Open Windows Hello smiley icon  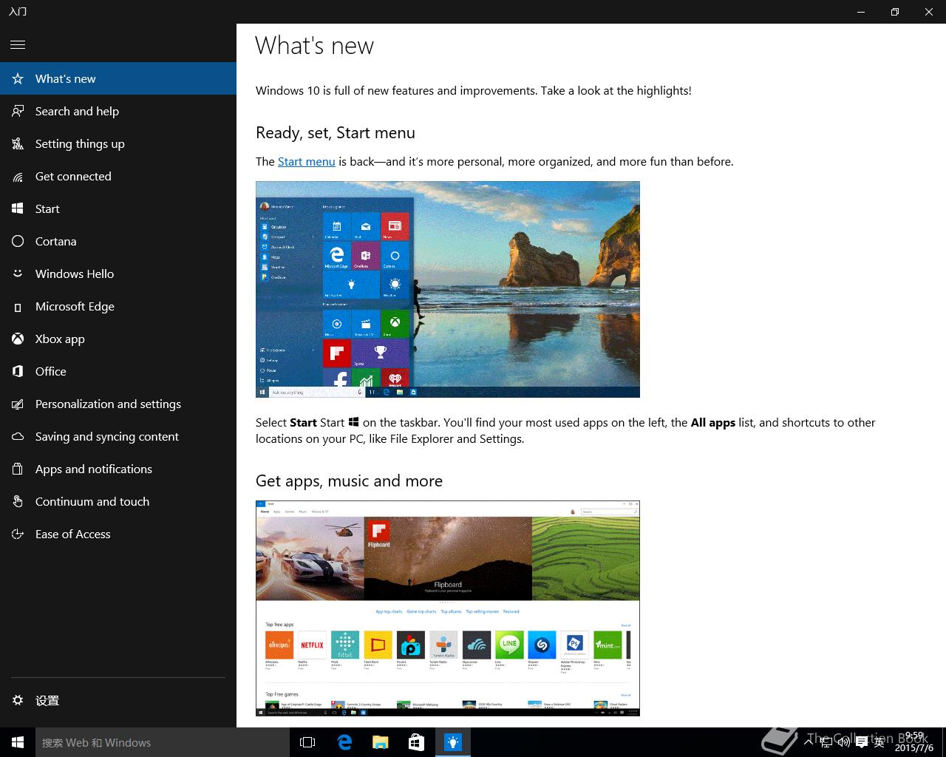coord(18,274)
